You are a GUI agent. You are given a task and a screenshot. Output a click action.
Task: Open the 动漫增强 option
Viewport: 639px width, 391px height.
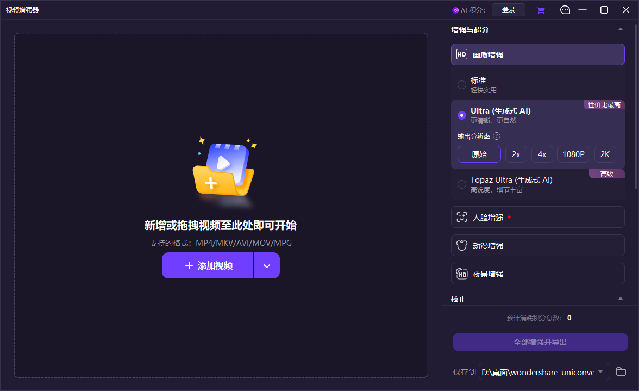pos(537,245)
